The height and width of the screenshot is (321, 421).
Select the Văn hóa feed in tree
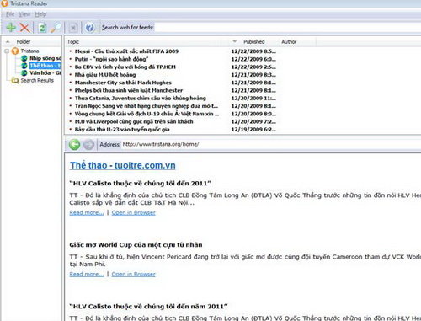pyautogui.click(x=45, y=73)
